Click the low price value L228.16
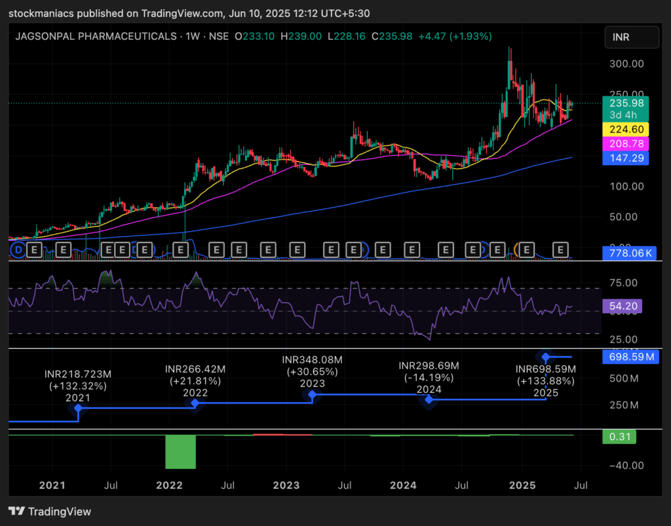Viewport: 671px width, 526px height. [347, 36]
